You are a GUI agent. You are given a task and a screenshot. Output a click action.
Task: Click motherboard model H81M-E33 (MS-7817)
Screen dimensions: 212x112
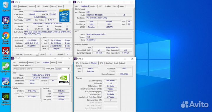pos(101,15)
